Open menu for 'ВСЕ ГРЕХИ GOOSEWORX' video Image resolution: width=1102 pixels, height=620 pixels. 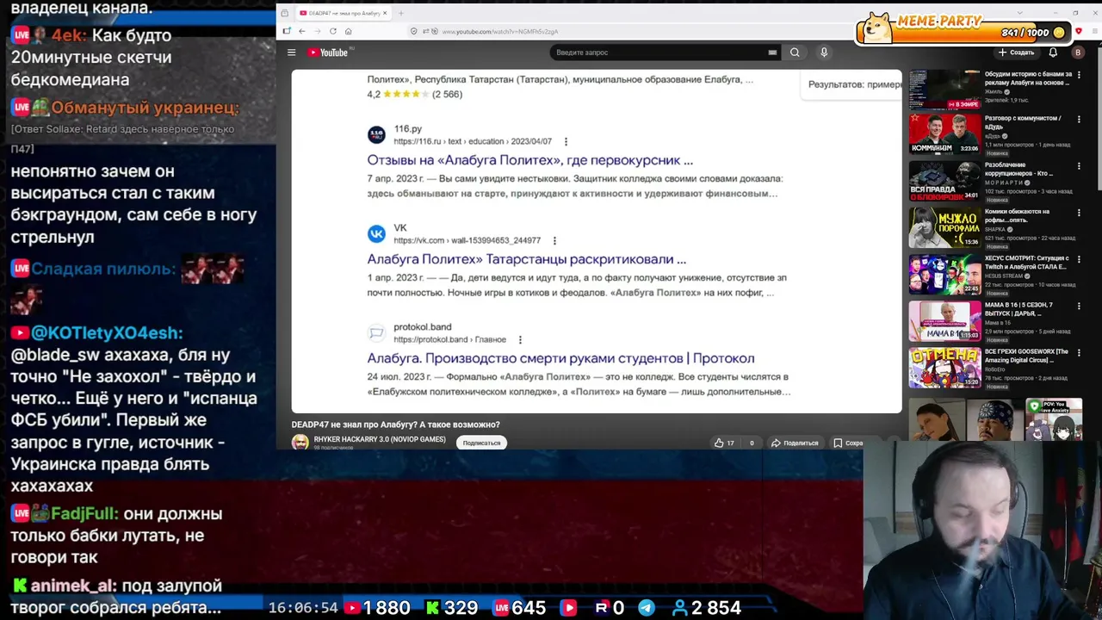tap(1079, 352)
